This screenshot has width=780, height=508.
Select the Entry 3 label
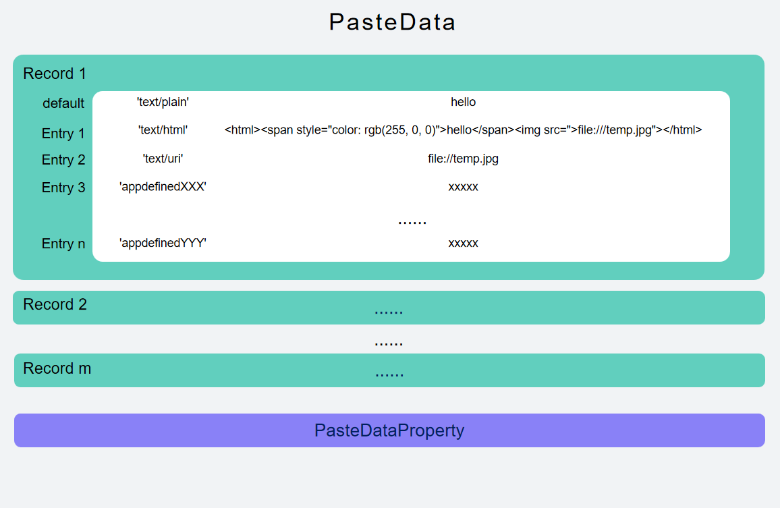coord(63,188)
